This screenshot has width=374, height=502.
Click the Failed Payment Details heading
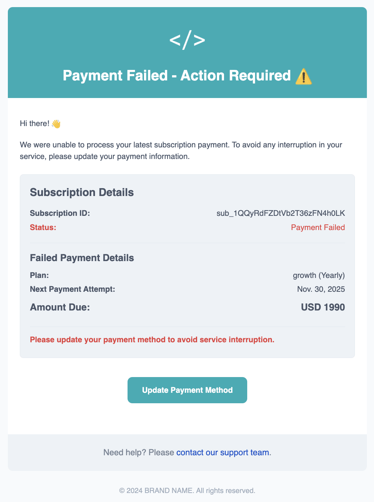click(x=82, y=258)
